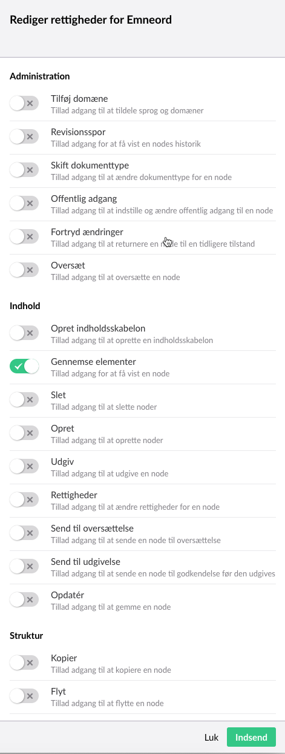Enable Send til udgivelse toggle
This screenshot has height=754, width=285.
pyautogui.click(x=24, y=567)
